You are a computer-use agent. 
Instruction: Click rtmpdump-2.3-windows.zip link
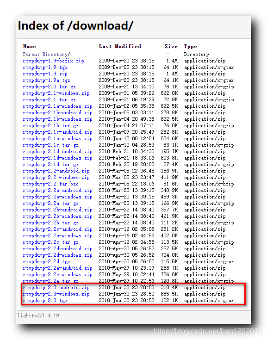56,294
